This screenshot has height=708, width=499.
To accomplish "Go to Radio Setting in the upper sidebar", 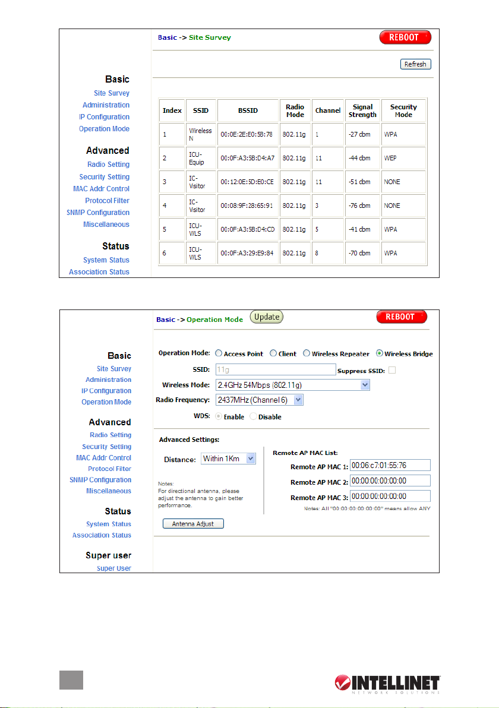I will coord(108,165).
